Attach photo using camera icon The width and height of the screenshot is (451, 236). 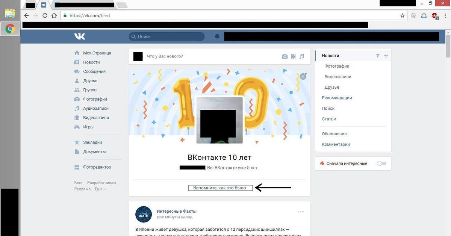[285, 56]
